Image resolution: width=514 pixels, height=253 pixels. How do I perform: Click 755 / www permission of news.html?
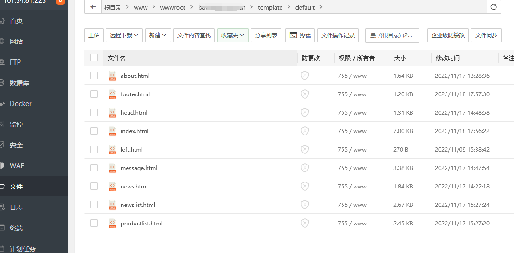click(352, 187)
